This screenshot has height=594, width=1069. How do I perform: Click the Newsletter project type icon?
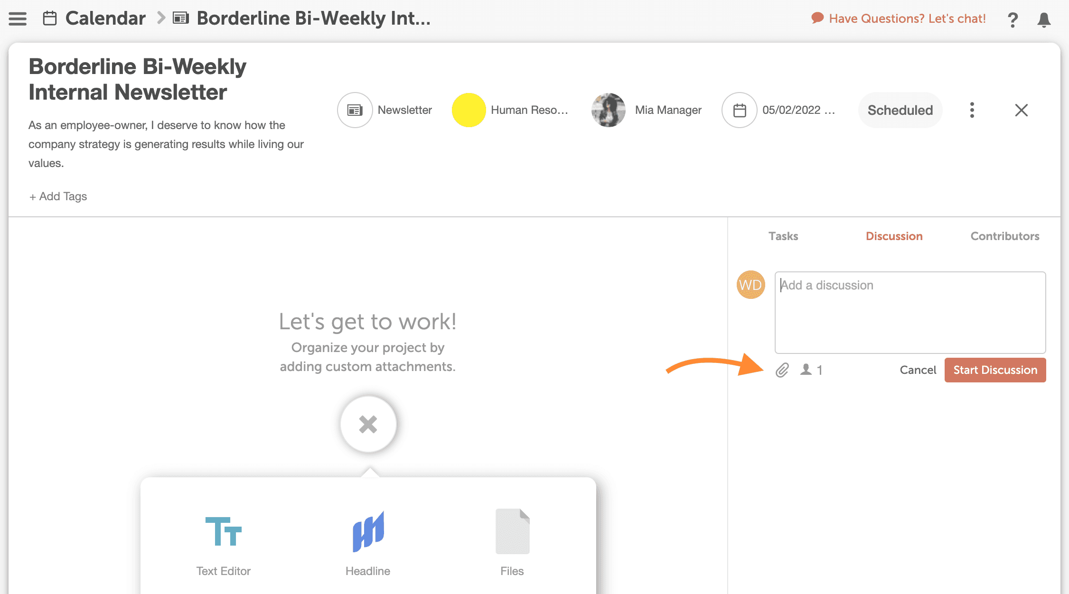[355, 110]
